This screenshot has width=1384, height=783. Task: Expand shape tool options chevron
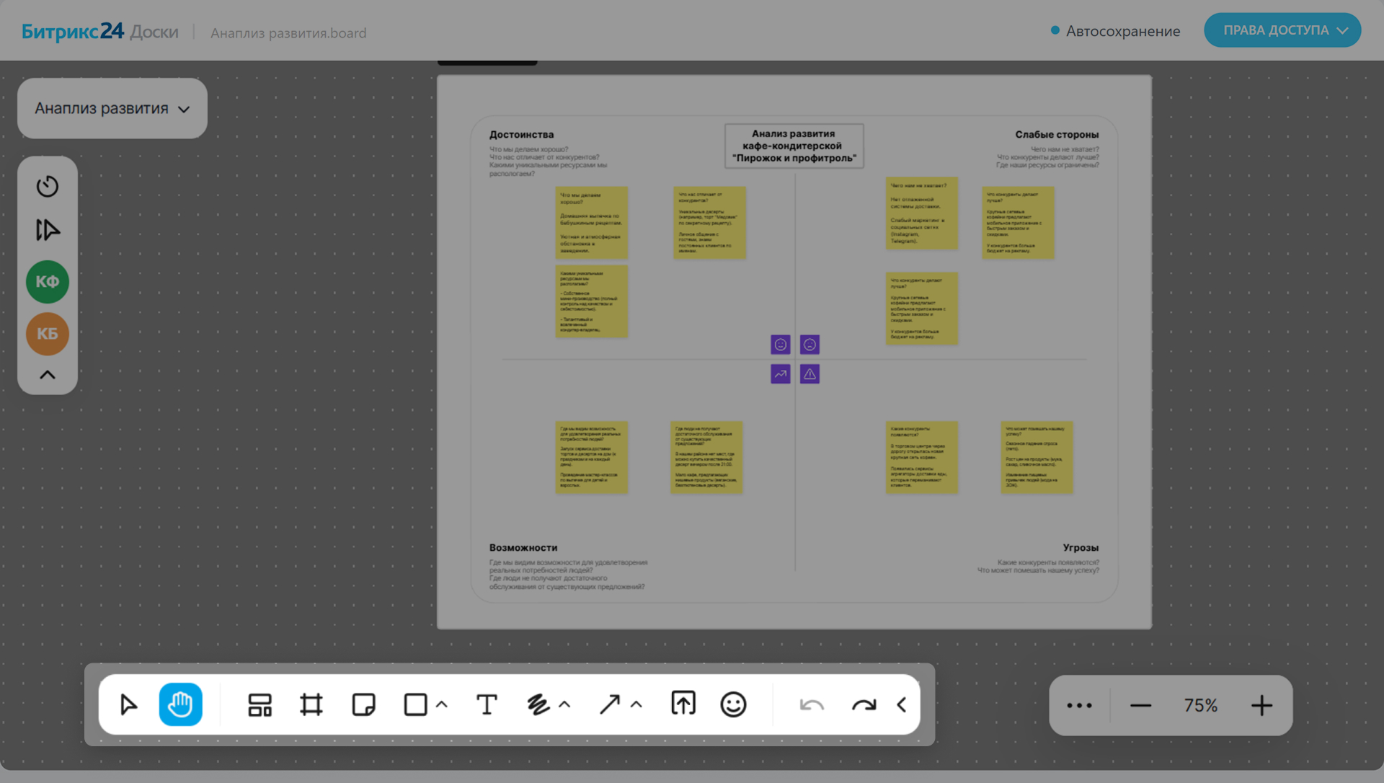[x=442, y=704]
